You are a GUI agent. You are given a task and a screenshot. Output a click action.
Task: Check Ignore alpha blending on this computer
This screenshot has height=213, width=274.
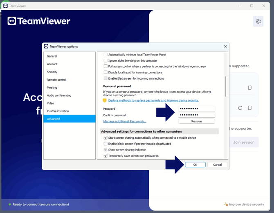[106, 60]
